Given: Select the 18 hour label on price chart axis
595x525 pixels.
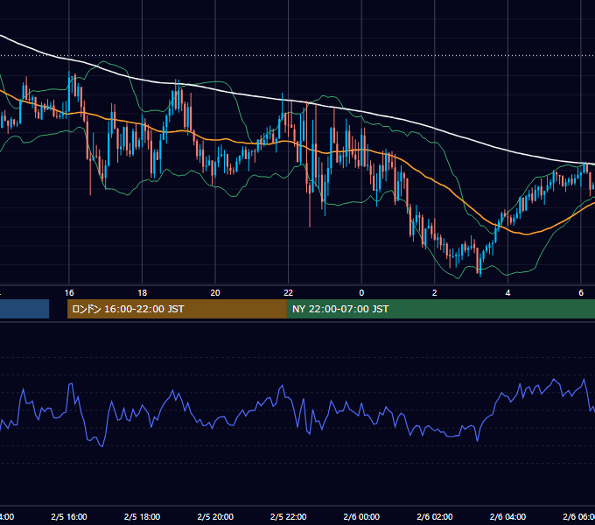Looking at the screenshot, I should tap(143, 293).
